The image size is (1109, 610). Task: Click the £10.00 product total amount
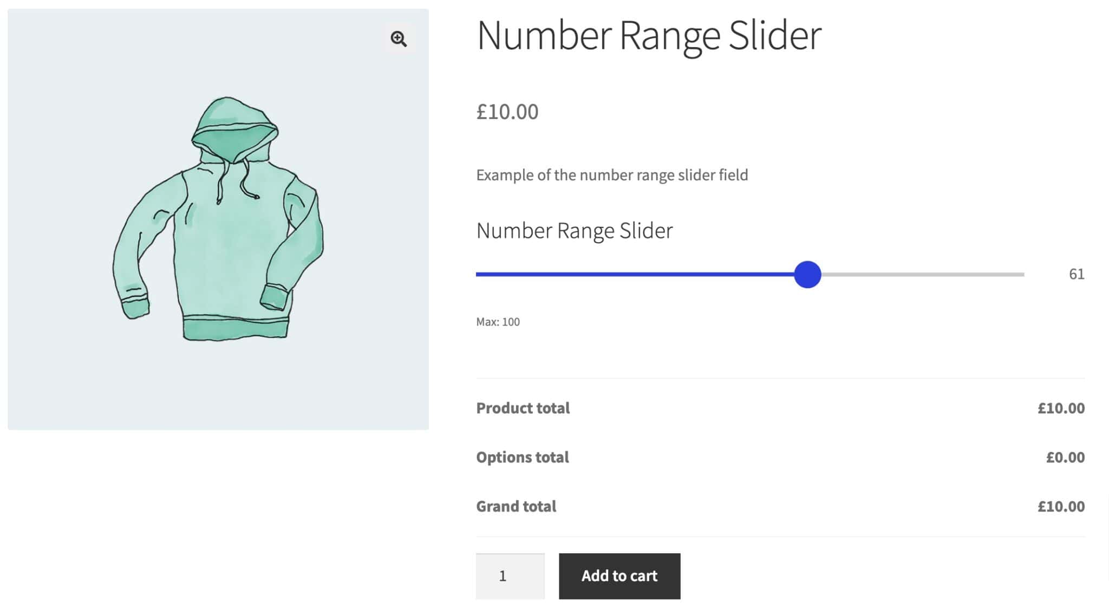[1060, 408]
